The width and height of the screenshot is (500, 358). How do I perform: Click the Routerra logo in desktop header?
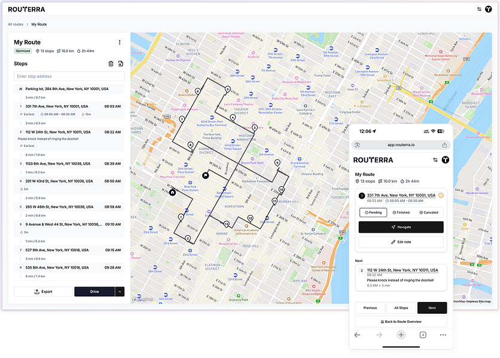click(x=26, y=9)
